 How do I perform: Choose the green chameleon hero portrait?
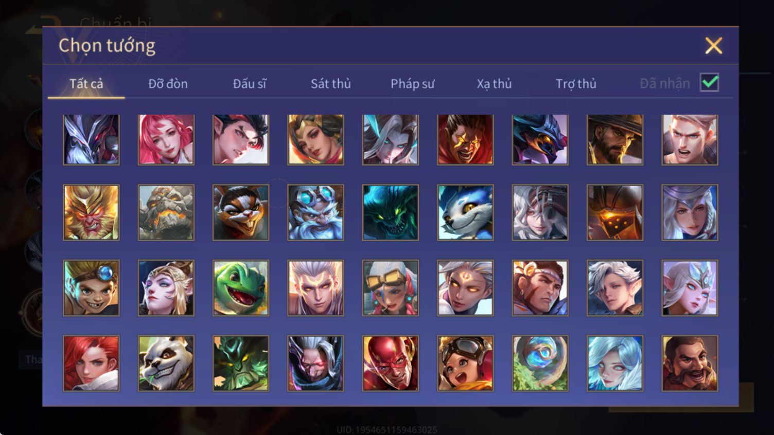(x=241, y=287)
